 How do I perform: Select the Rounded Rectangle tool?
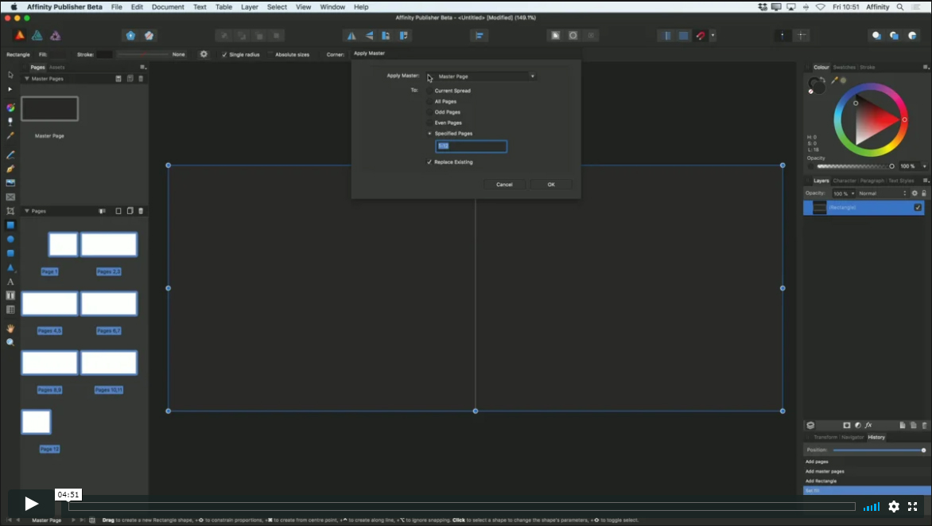[x=10, y=254]
